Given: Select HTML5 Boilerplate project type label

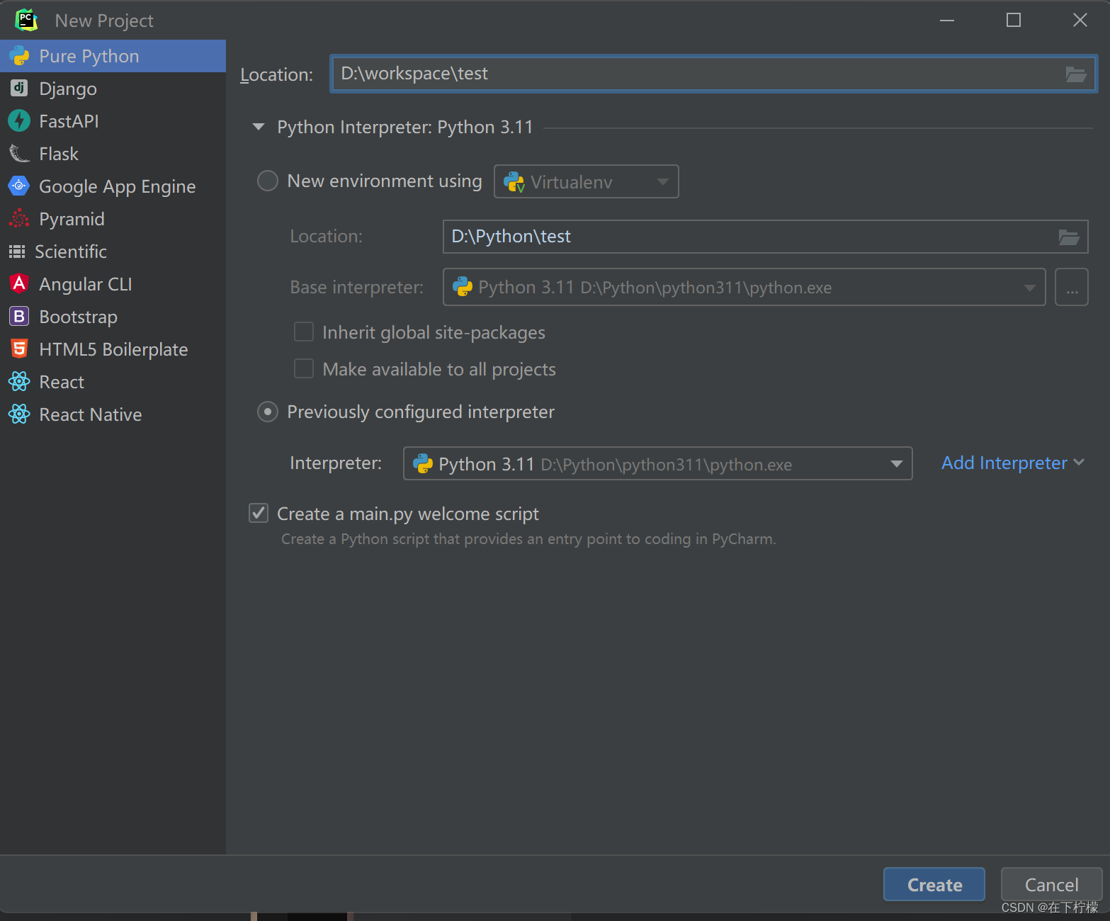Looking at the screenshot, I should [x=113, y=349].
